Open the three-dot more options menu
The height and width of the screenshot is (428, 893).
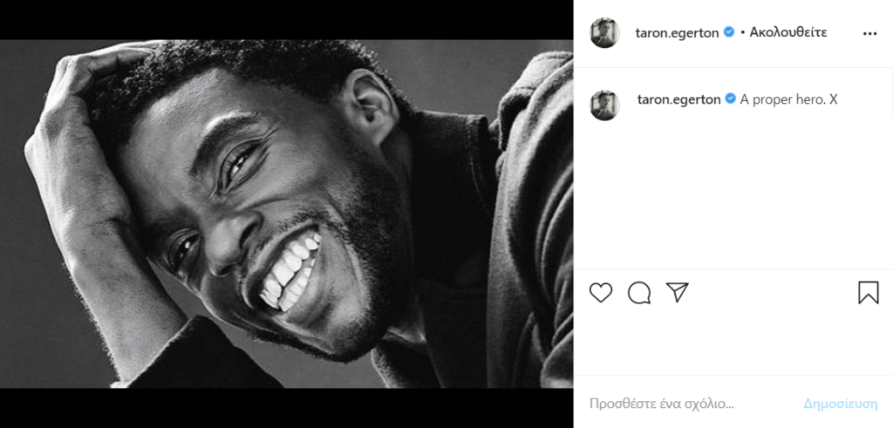click(869, 33)
